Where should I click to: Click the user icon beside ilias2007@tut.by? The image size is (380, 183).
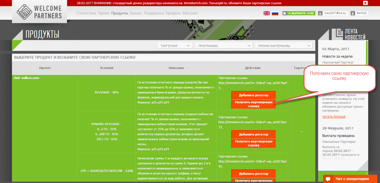coord(320,13)
